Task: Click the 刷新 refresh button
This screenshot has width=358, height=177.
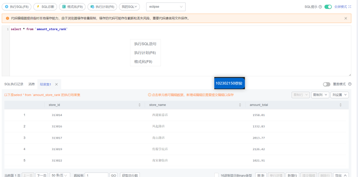Action: click(x=261, y=175)
